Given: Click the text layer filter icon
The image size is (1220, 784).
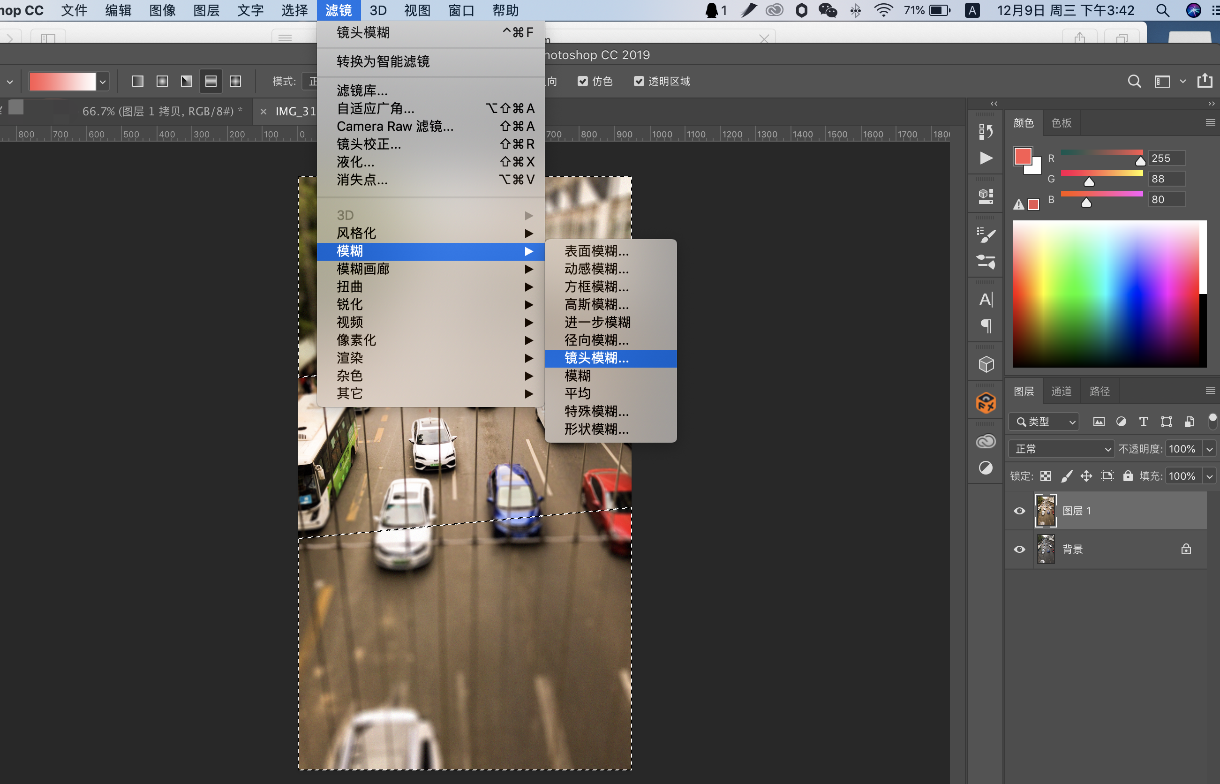Looking at the screenshot, I should 1143,422.
